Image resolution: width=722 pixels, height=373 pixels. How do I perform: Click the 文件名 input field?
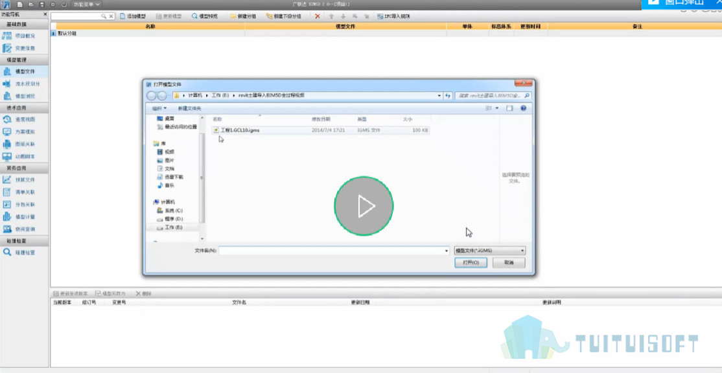pyautogui.click(x=334, y=251)
